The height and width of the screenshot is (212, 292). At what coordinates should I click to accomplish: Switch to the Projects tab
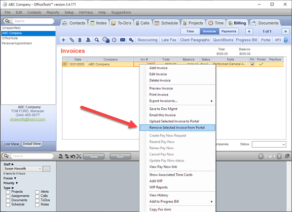click(x=193, y=23)
